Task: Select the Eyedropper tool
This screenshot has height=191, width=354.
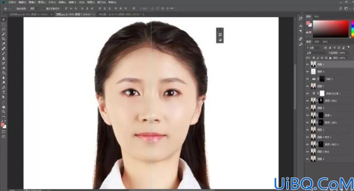Action: (x=4, y=44)
